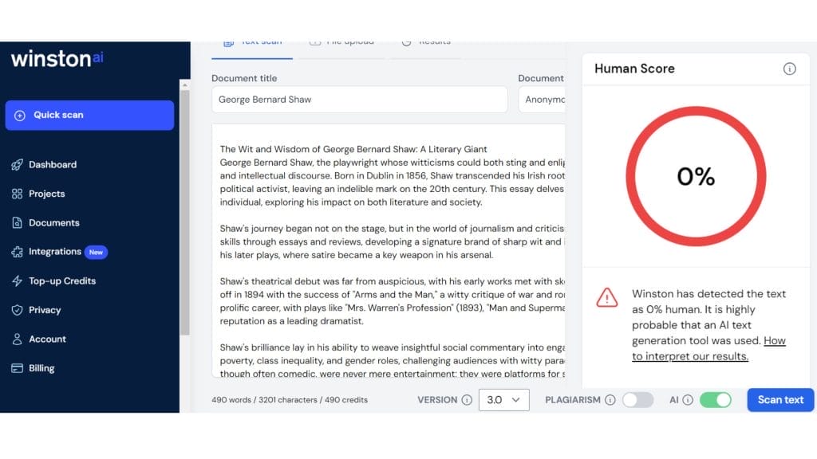Click the winston ai logo
The height and width of the screenshot is (459, 817).
[57, 59]
